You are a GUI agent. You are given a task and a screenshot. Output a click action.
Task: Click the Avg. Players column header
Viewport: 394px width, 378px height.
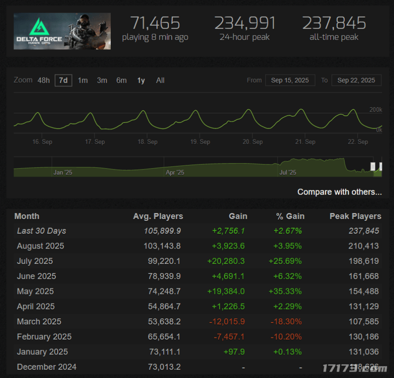[x=158, y=216]
